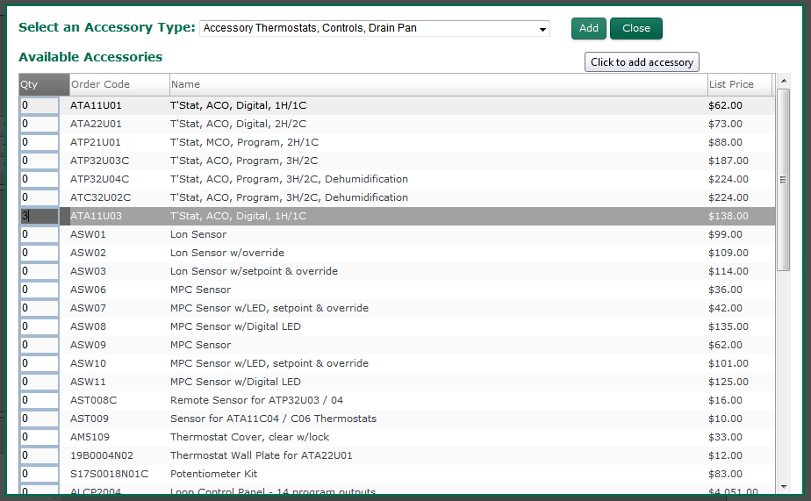Click the scrollbar down arrow

[x=784, y=487]
